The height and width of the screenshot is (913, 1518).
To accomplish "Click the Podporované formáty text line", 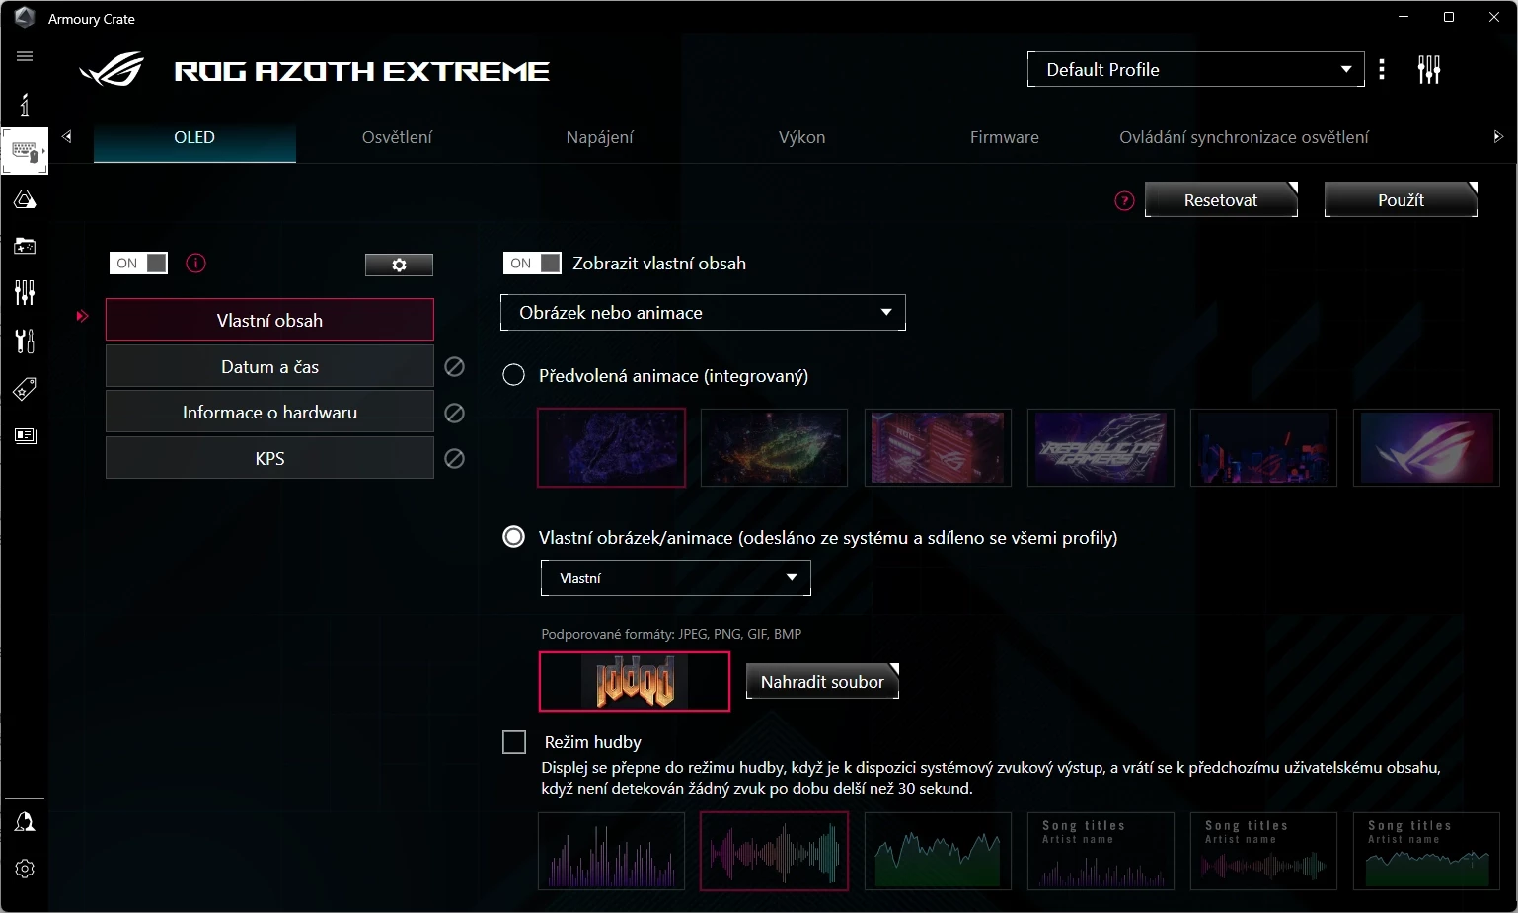I will 671,634.
